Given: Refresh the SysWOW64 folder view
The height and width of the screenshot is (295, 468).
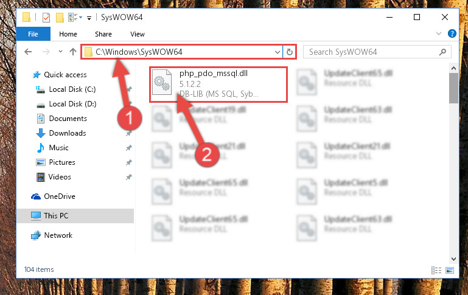Looking at the screenshot, I should click(290, 52).
